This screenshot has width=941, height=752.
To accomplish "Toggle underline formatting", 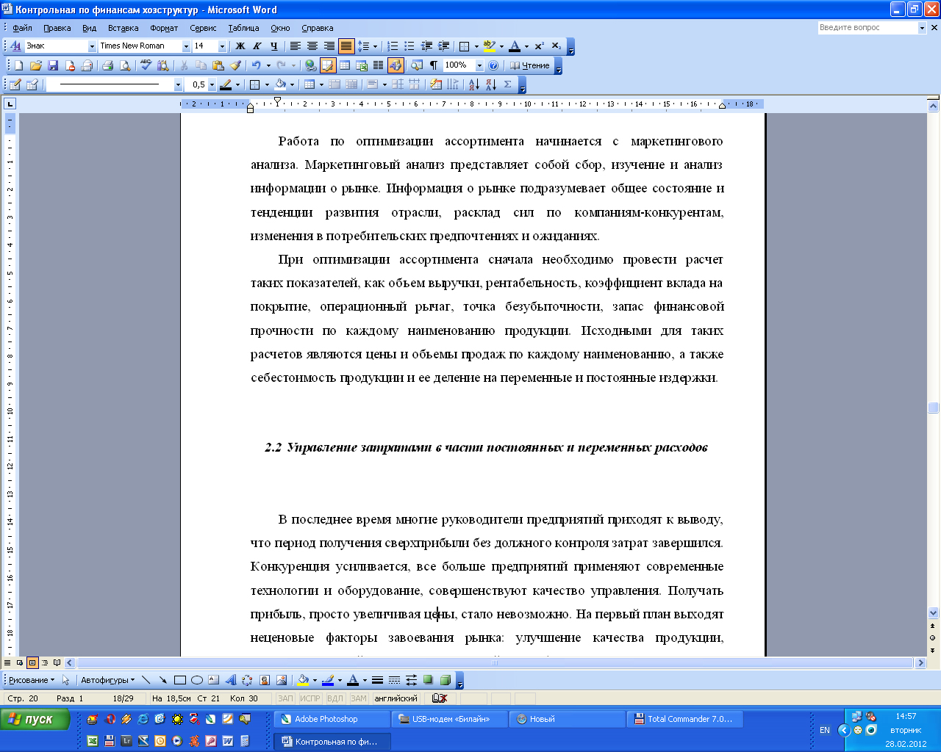I will pos(274,46).
